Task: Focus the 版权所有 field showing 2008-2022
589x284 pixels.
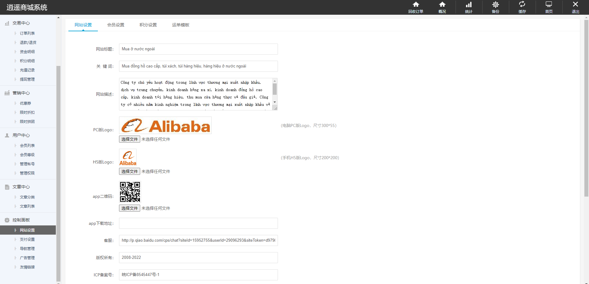Action: (198, 258)
